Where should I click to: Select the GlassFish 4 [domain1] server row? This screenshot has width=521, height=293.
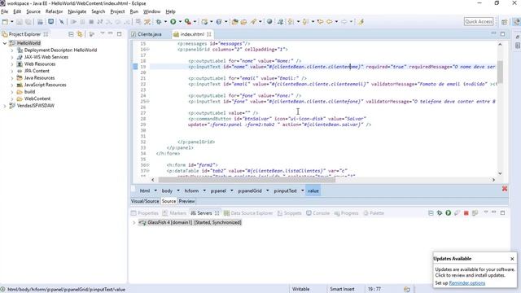pyautogui.click(x=190, y=222)
